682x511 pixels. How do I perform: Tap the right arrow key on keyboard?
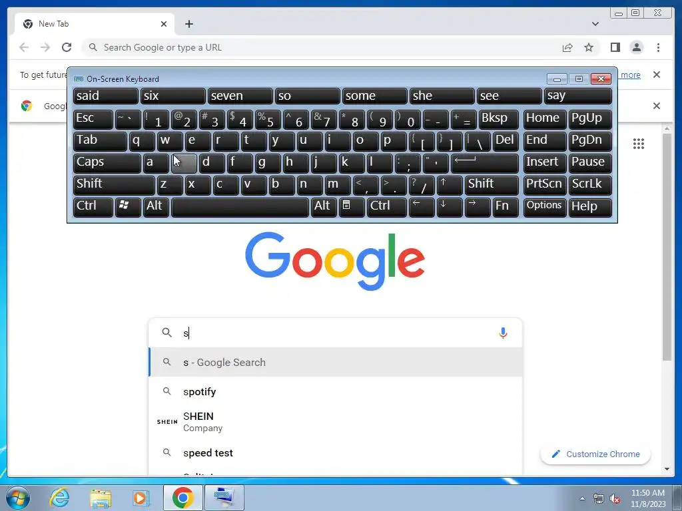point(478,208)
